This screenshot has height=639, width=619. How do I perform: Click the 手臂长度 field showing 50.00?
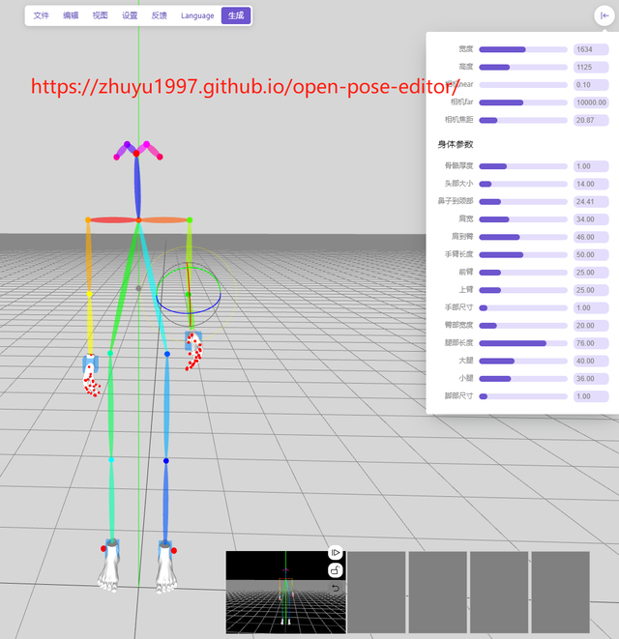tap(591, 254)
